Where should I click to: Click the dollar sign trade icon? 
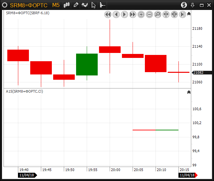(x=184, y=5)
